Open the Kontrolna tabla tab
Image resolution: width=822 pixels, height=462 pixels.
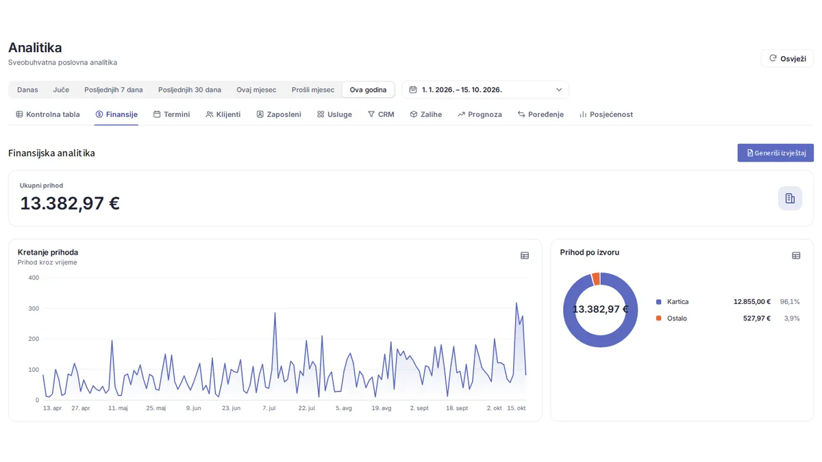click(48, 114)
